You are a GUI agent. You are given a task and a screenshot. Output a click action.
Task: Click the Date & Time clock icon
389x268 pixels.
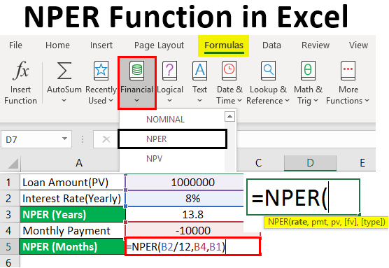click(229, 71)
